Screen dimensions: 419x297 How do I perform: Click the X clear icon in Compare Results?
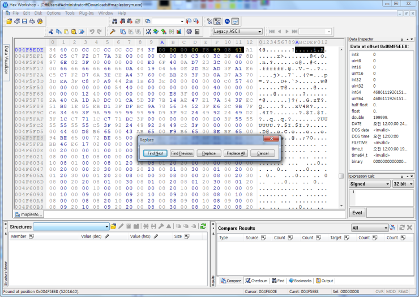click(409, 227)
